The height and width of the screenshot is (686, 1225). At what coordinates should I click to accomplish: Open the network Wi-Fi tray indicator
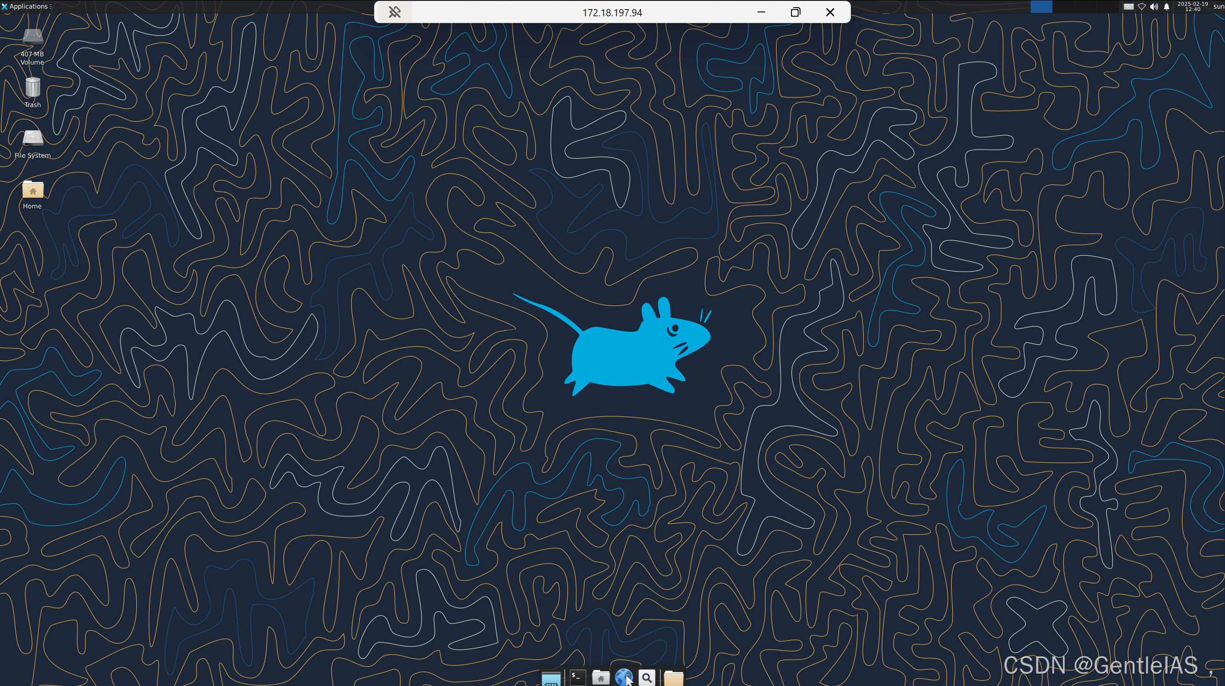(1142, 7)
